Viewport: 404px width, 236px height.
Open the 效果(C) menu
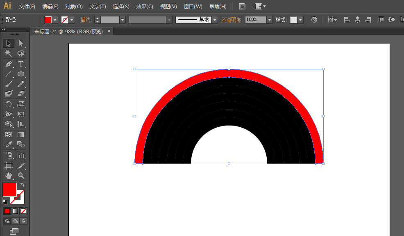145,7
